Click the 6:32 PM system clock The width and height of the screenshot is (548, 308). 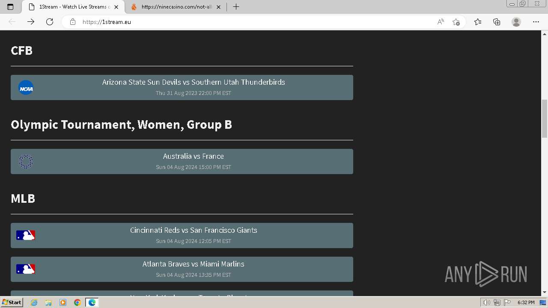(526, 302)
